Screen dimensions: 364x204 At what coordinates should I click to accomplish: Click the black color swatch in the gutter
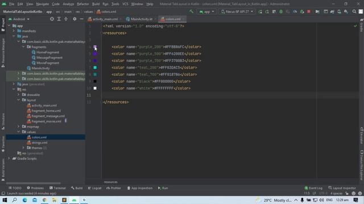(x=95, y=81)
